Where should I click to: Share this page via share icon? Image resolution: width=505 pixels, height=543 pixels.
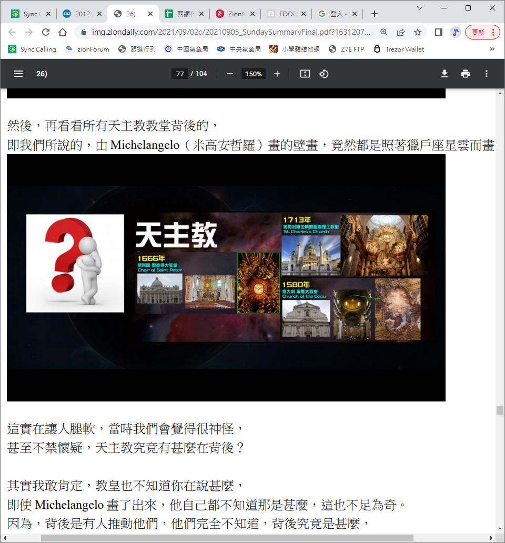[x=401, y=32]
